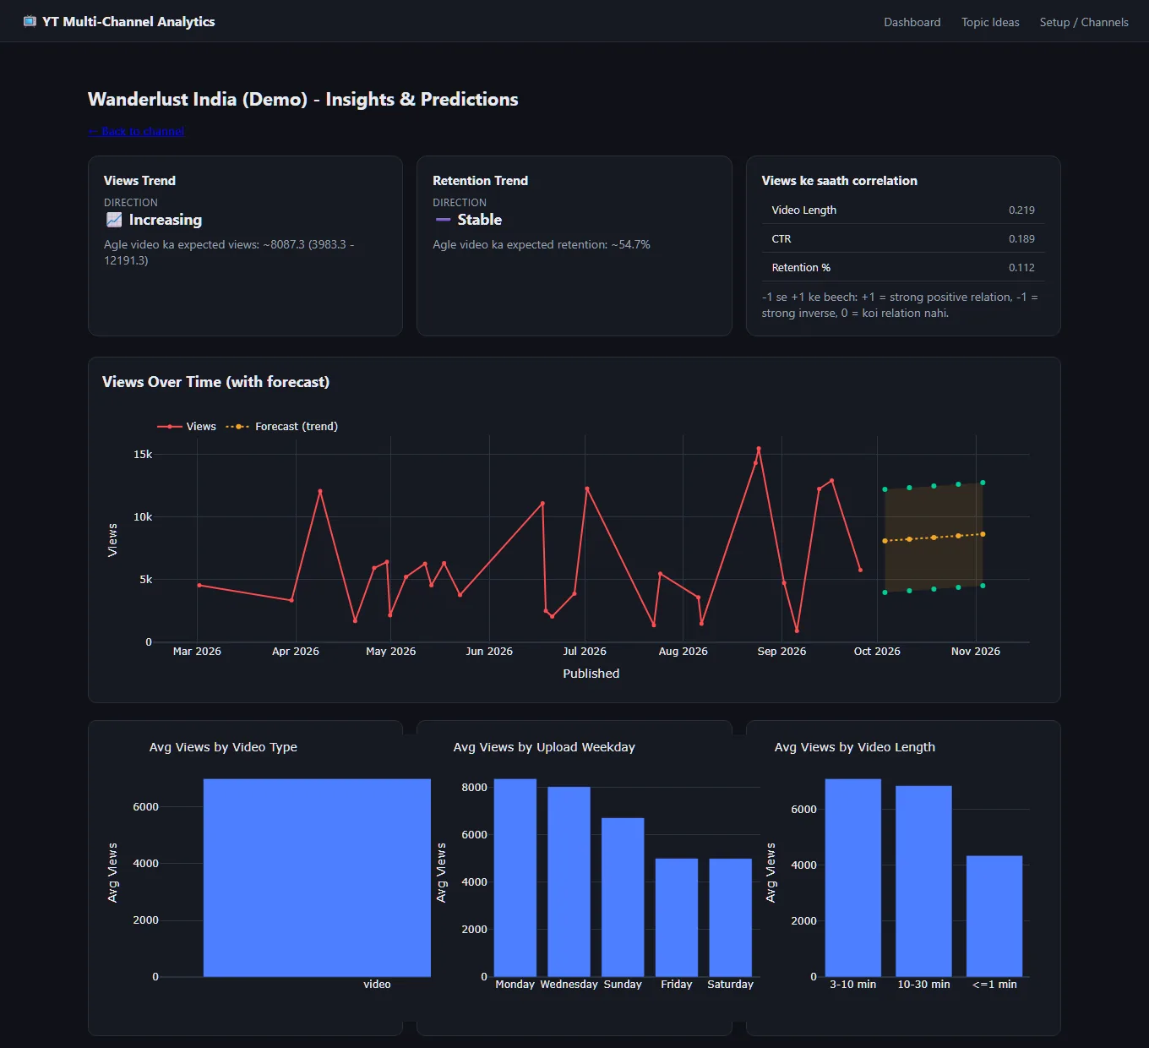Click the highest Views peak near Sep 2026
This screenshot has height=1048, width=1149.
click(759, 449)
